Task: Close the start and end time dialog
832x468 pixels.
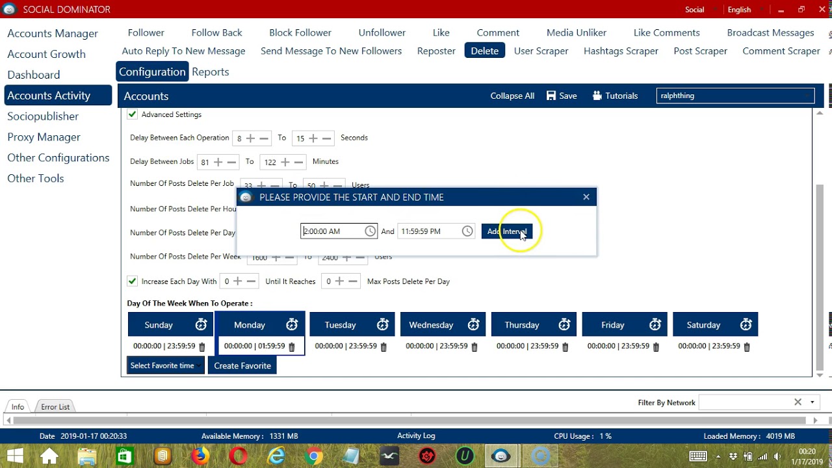Action: click(586, 197)
